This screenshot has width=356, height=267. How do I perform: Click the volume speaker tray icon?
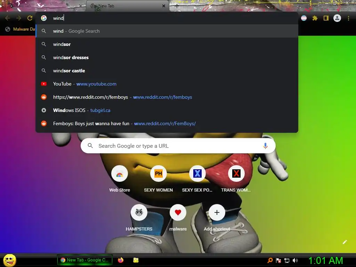click(x=295, y=260)
